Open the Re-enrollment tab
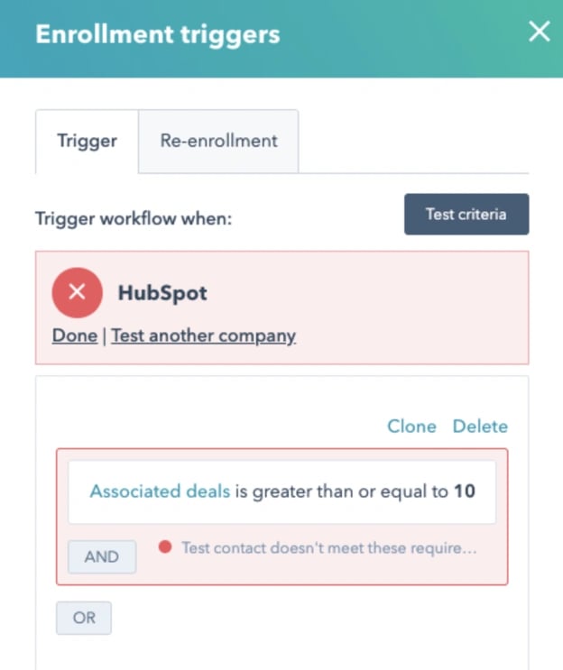Screen dimensions: 563x670 [218, 142]
